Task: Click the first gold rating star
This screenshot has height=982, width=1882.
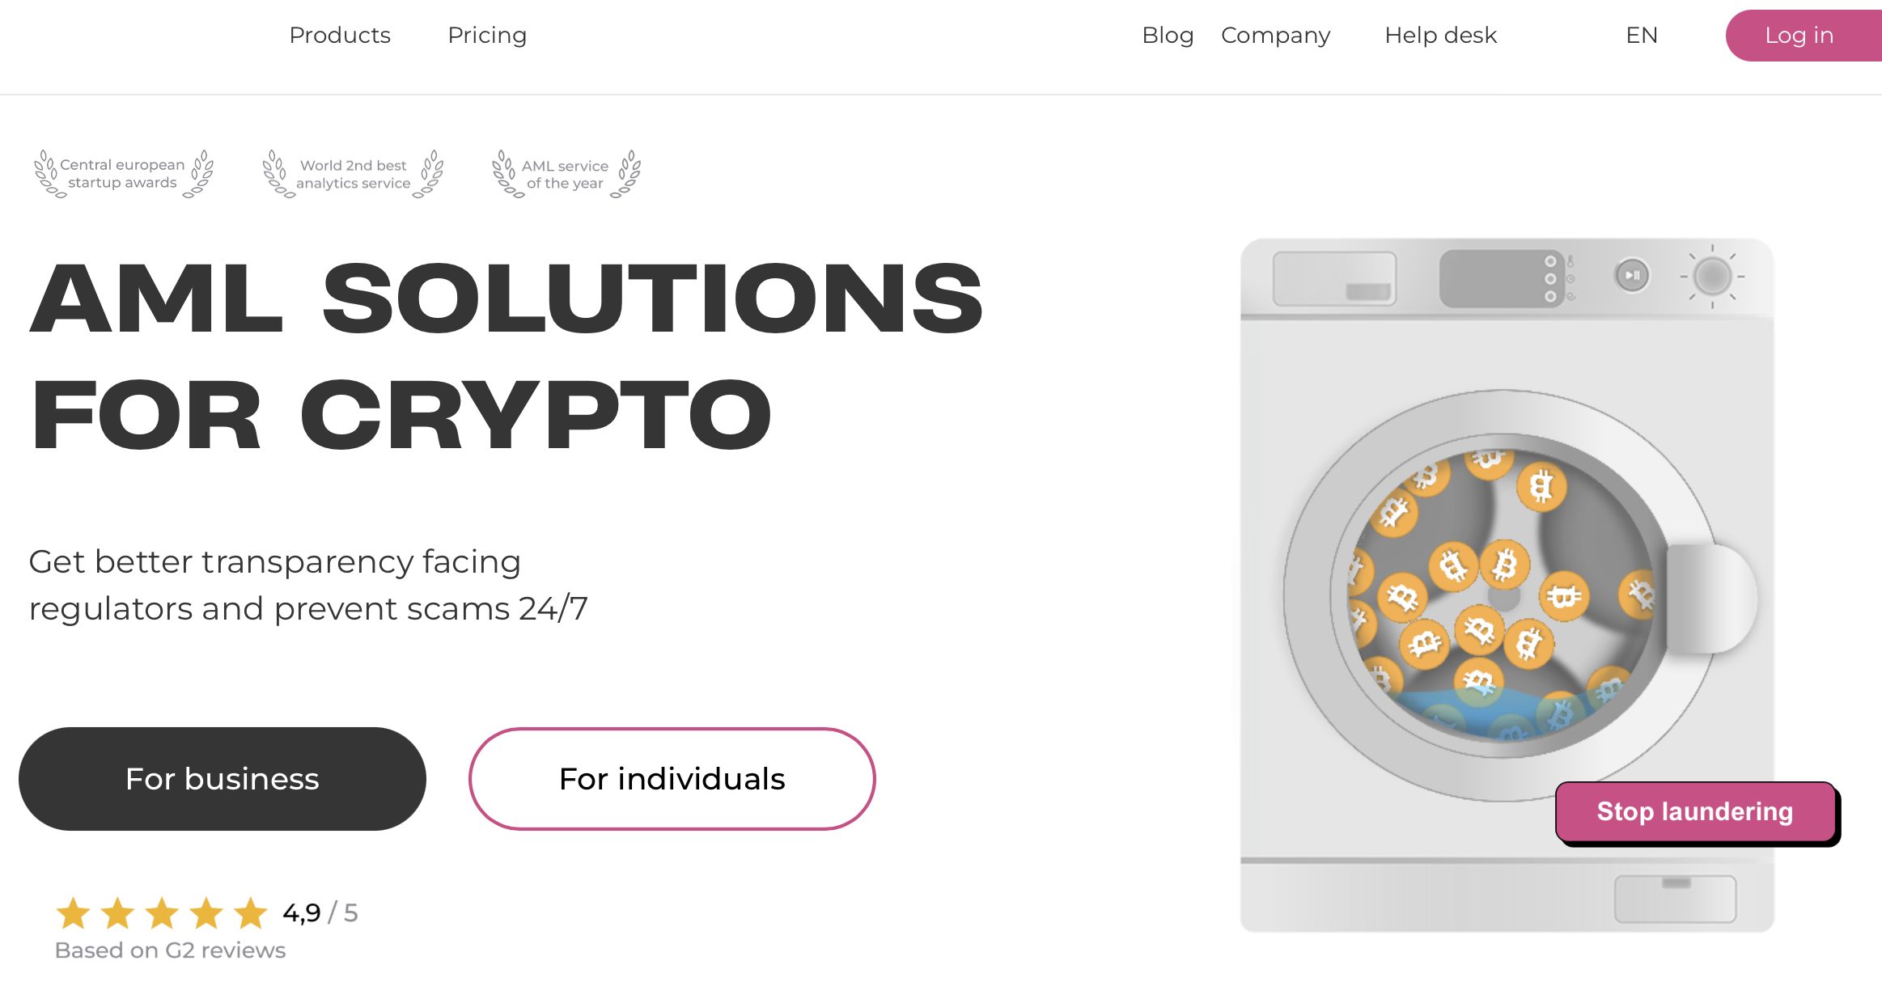Action: tap(74, 913)
